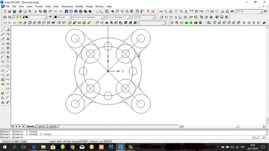
Task: Select the Polygon draw tool
Action: click(3, 48)
